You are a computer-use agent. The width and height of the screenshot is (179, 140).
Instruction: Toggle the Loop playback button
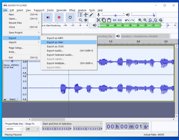(x=70, y=17)
